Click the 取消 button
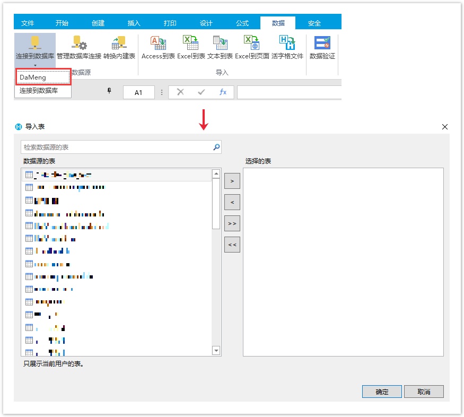Image resolution: width=464 pixels, height=417 pixels. (424, 392)
